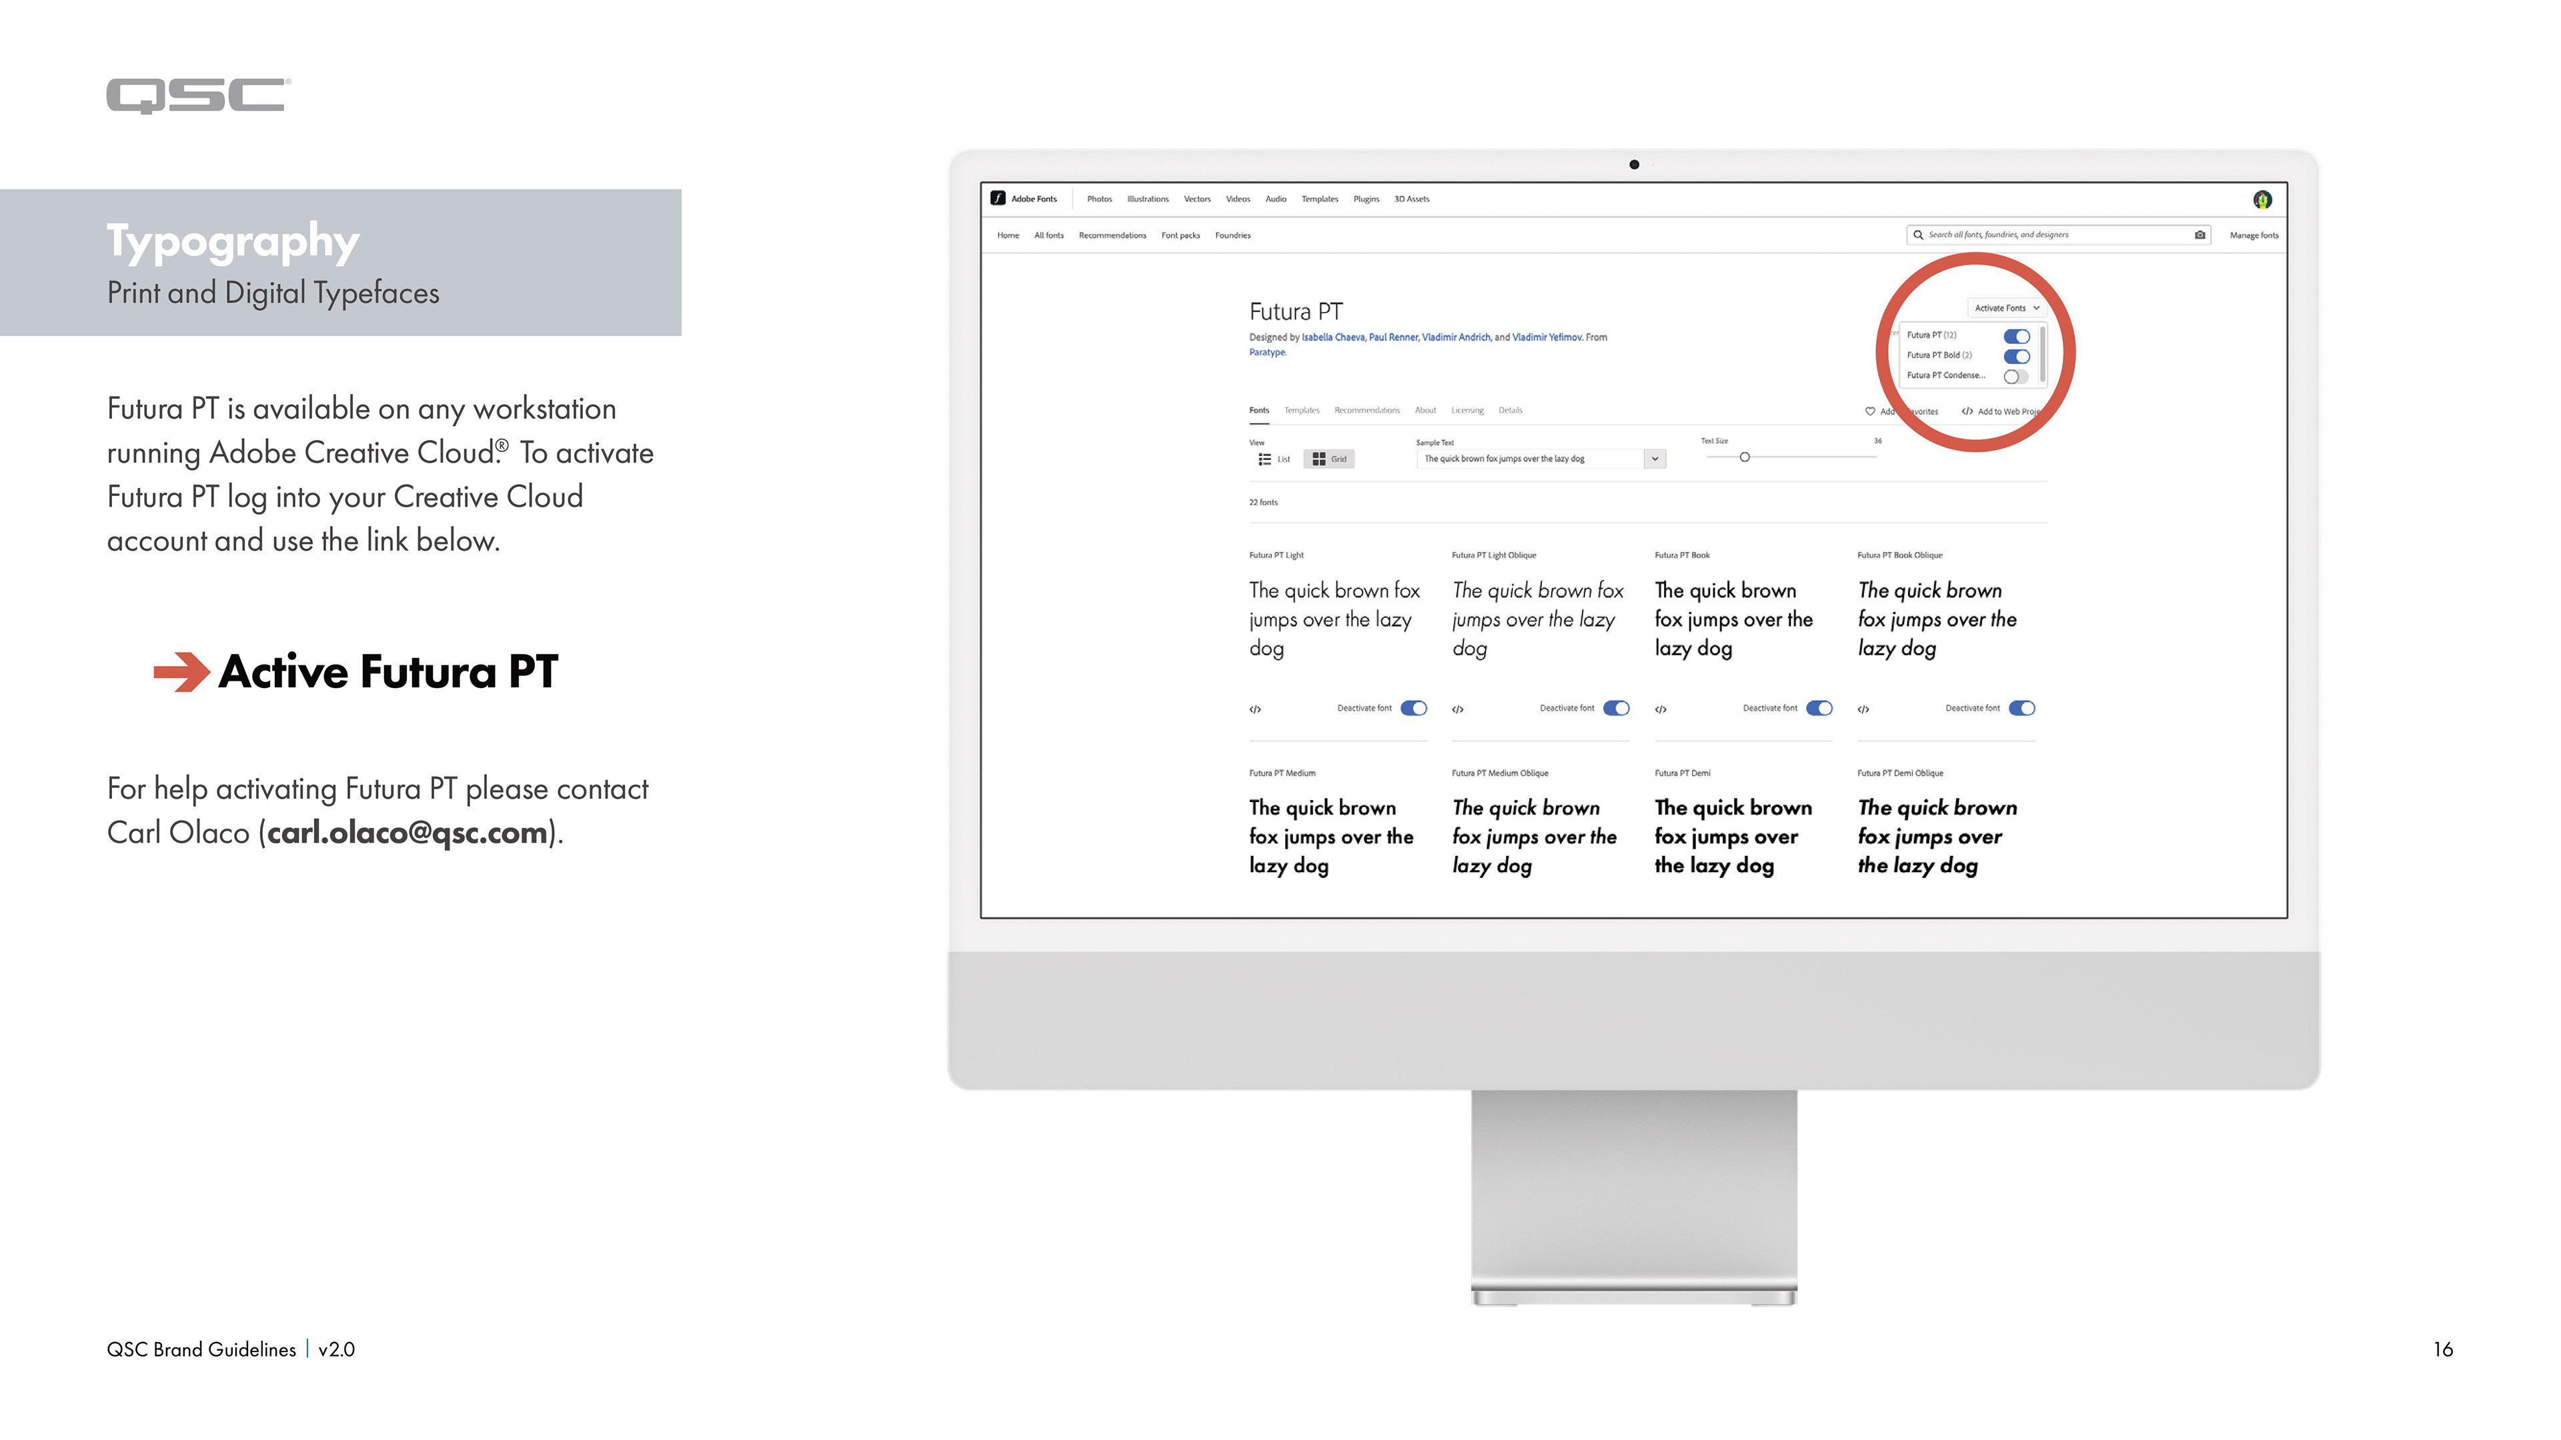
Task: Open the Licensing tab
Action: click(x=1467, y=411)
